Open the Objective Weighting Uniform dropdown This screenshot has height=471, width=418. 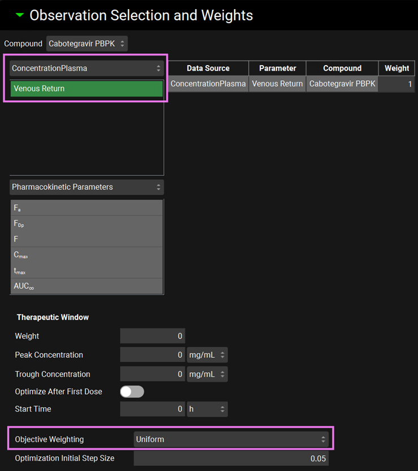pyautogui.click(x=231, y=439)
